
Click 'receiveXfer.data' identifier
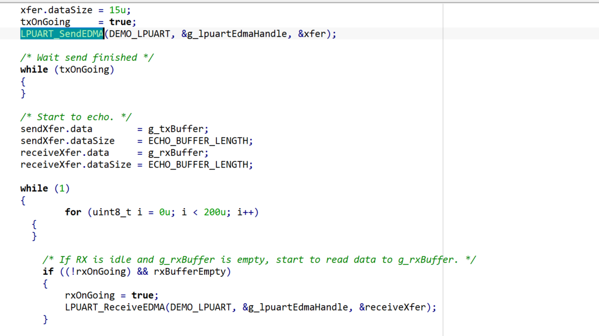click(65, 153)
